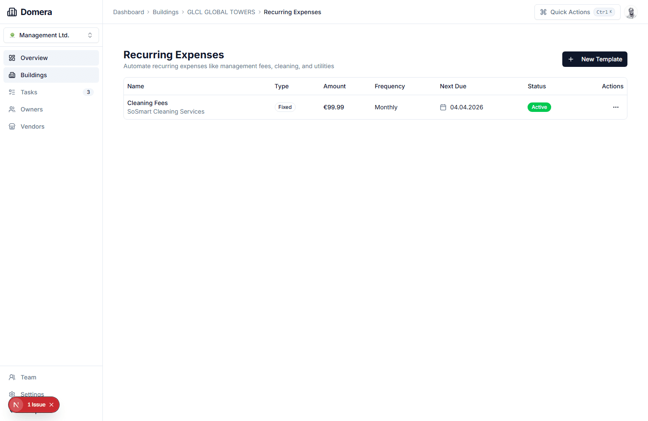The height and width of the screenshot is (421, 648).
Task: Expand the Quick Actions menu
Action: pos(577,12)
